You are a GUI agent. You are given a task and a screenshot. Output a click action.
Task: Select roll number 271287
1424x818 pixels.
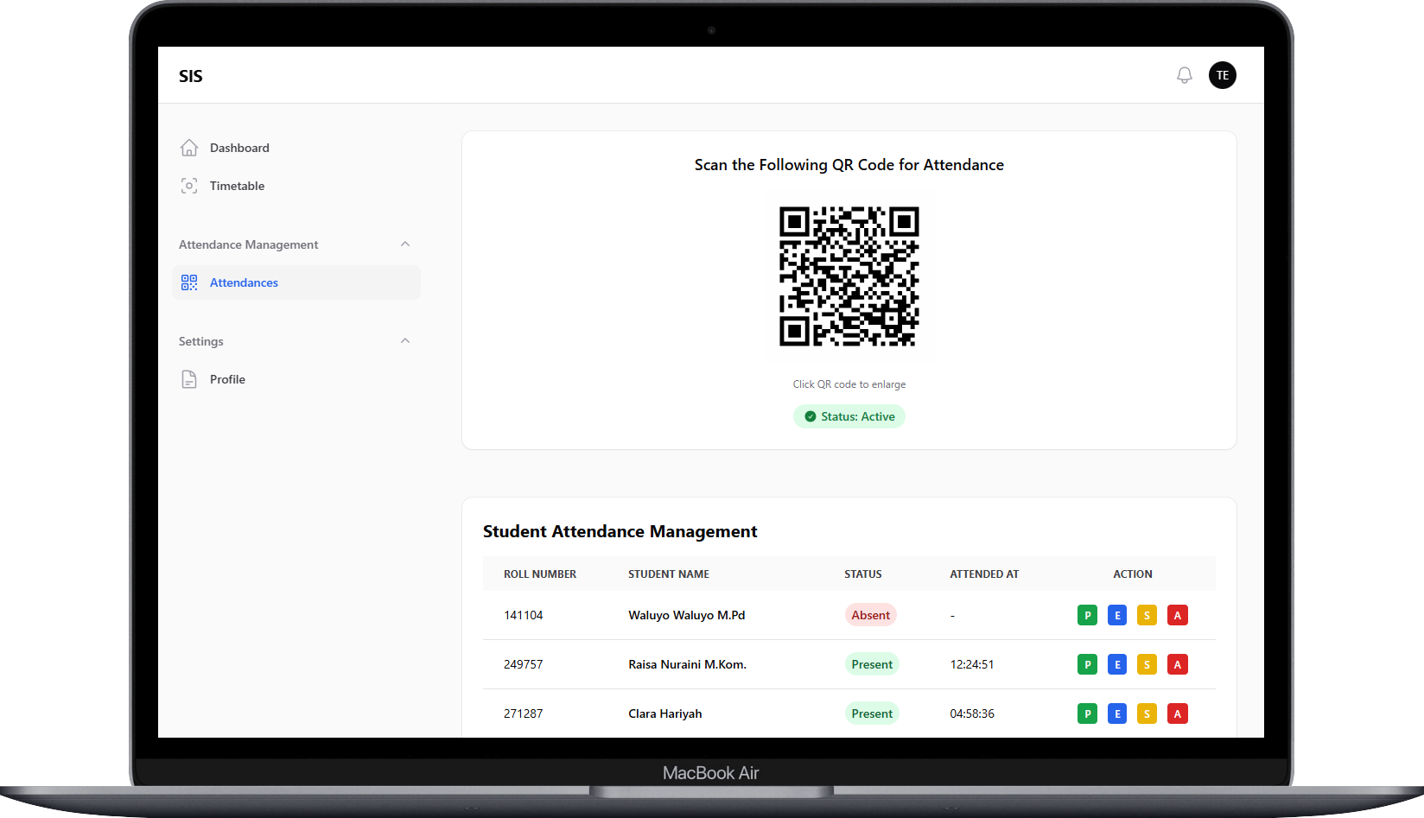click(x=524, y=713)
